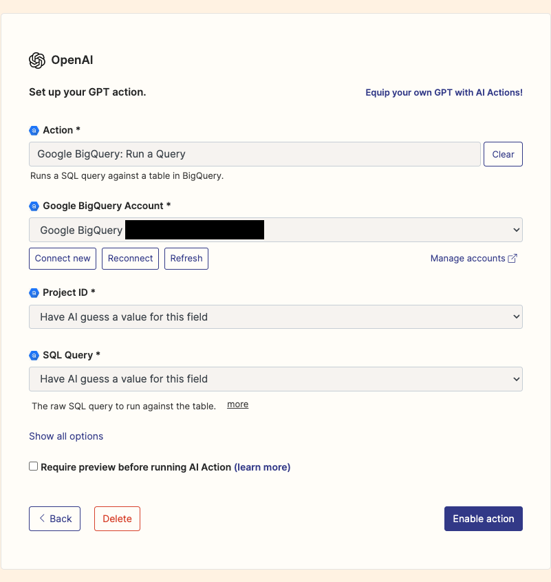This screenshot has width=551, height=582.
Task: Connect a new BigQuery account
Action: click(x=62, y=259)
